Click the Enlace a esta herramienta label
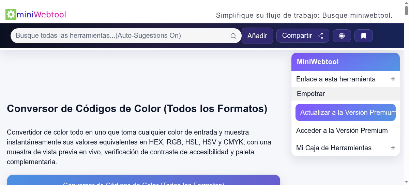This screenshot has width=409, height=185. 336,79
